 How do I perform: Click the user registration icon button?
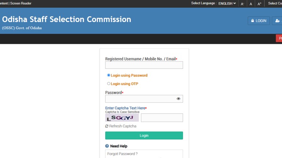[x=277, y=21]
